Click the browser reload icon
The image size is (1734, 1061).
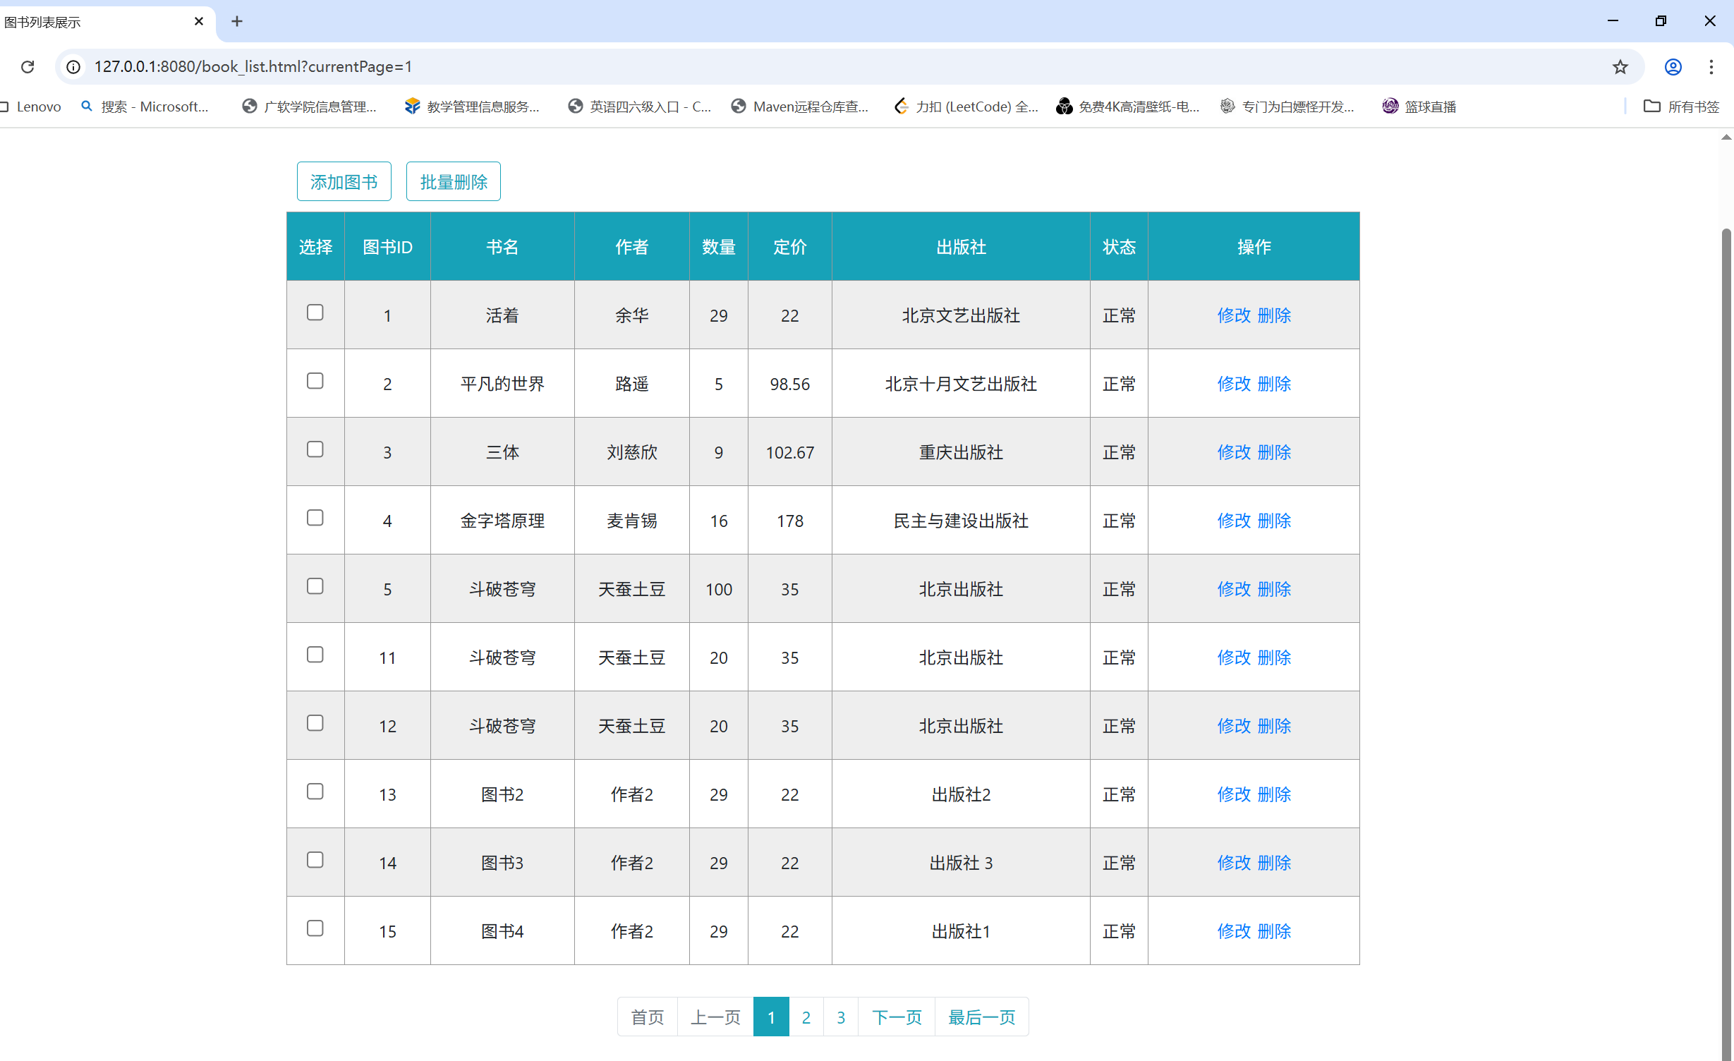[x=28, y=66]
